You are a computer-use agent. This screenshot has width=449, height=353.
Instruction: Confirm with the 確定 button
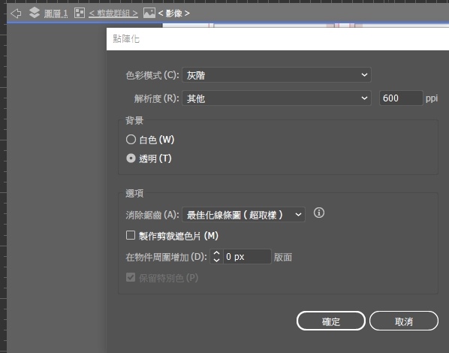pyautogui.click(x=330, y=321)
